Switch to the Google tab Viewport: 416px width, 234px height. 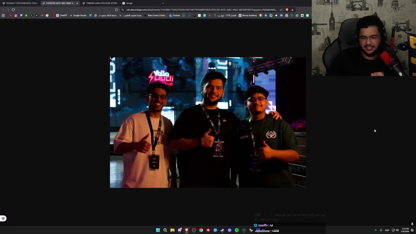coord(140,3)
